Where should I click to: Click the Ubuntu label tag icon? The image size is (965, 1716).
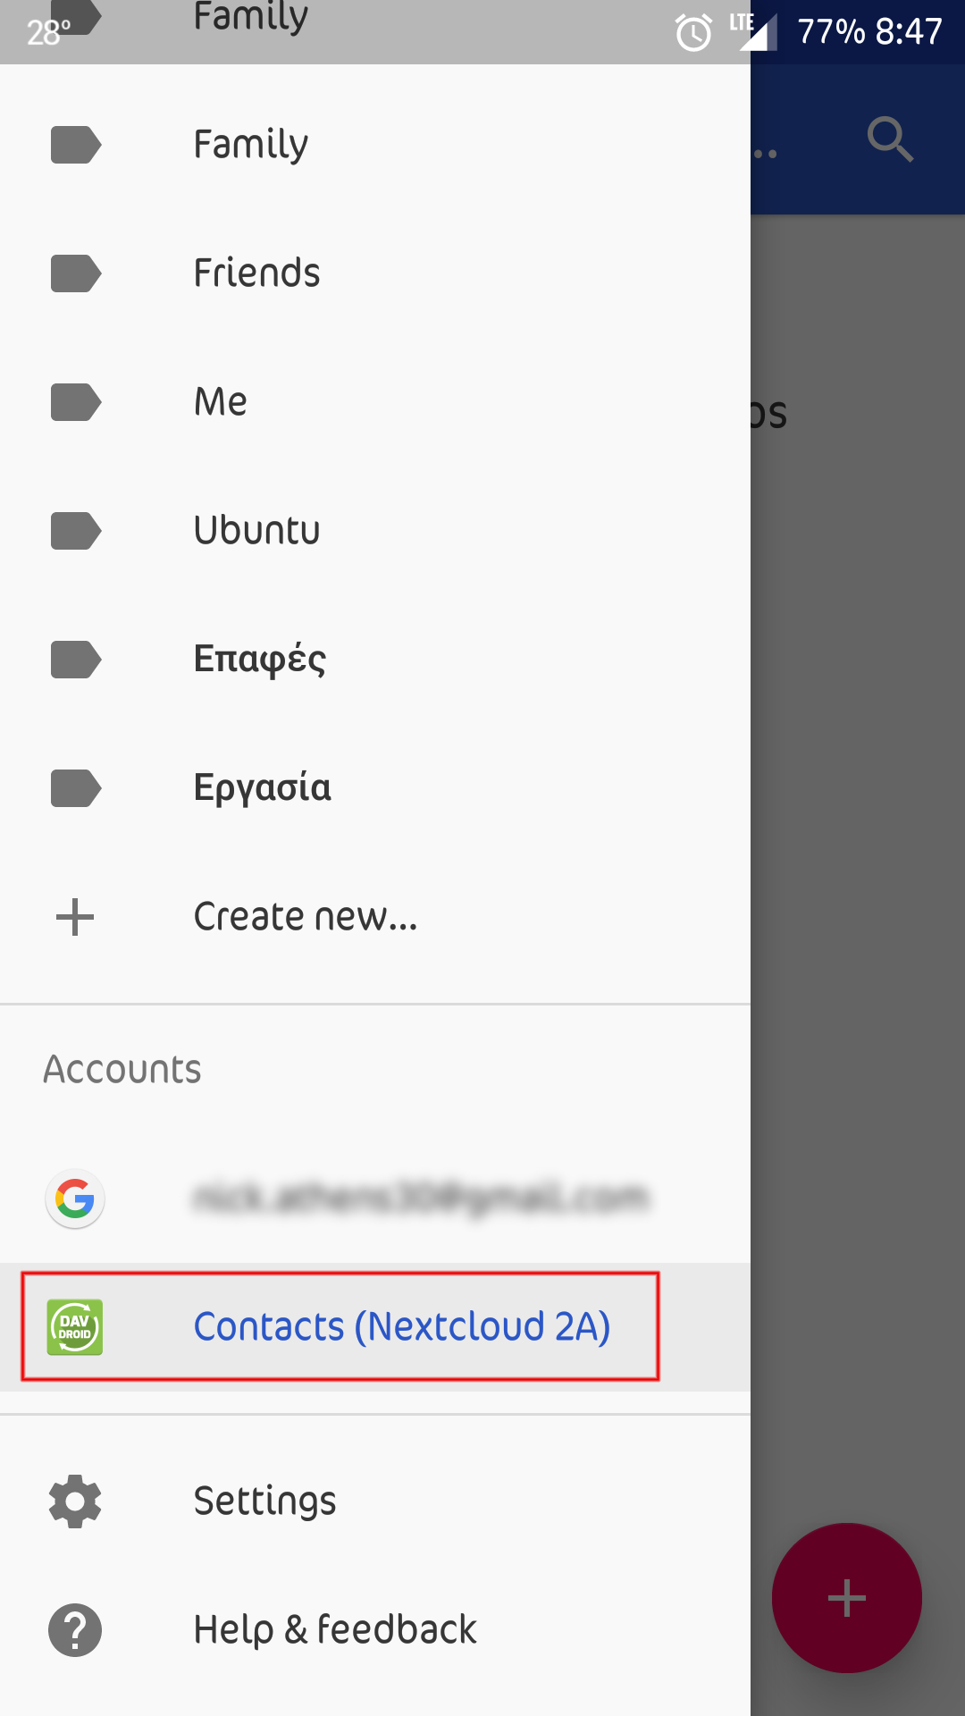(x=75, y=531)
